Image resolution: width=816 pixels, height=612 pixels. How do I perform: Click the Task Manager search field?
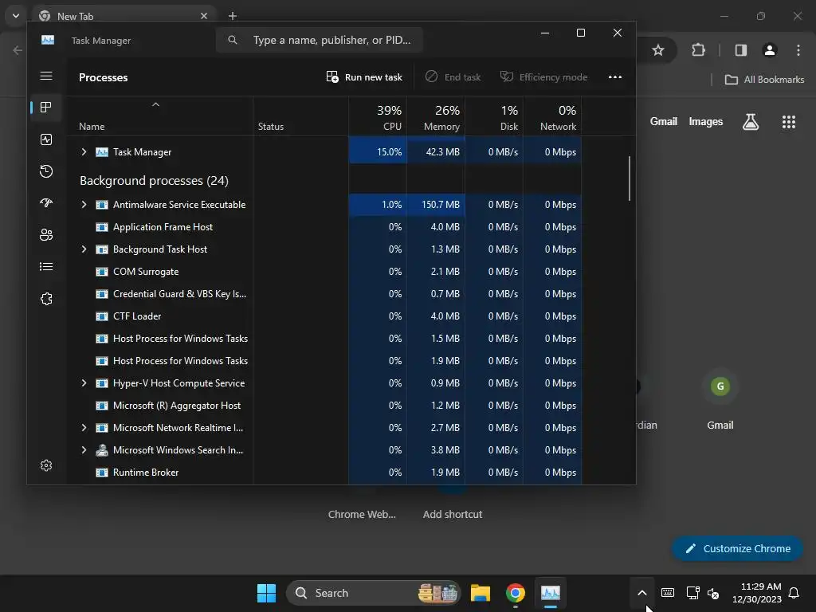[319, 40]
